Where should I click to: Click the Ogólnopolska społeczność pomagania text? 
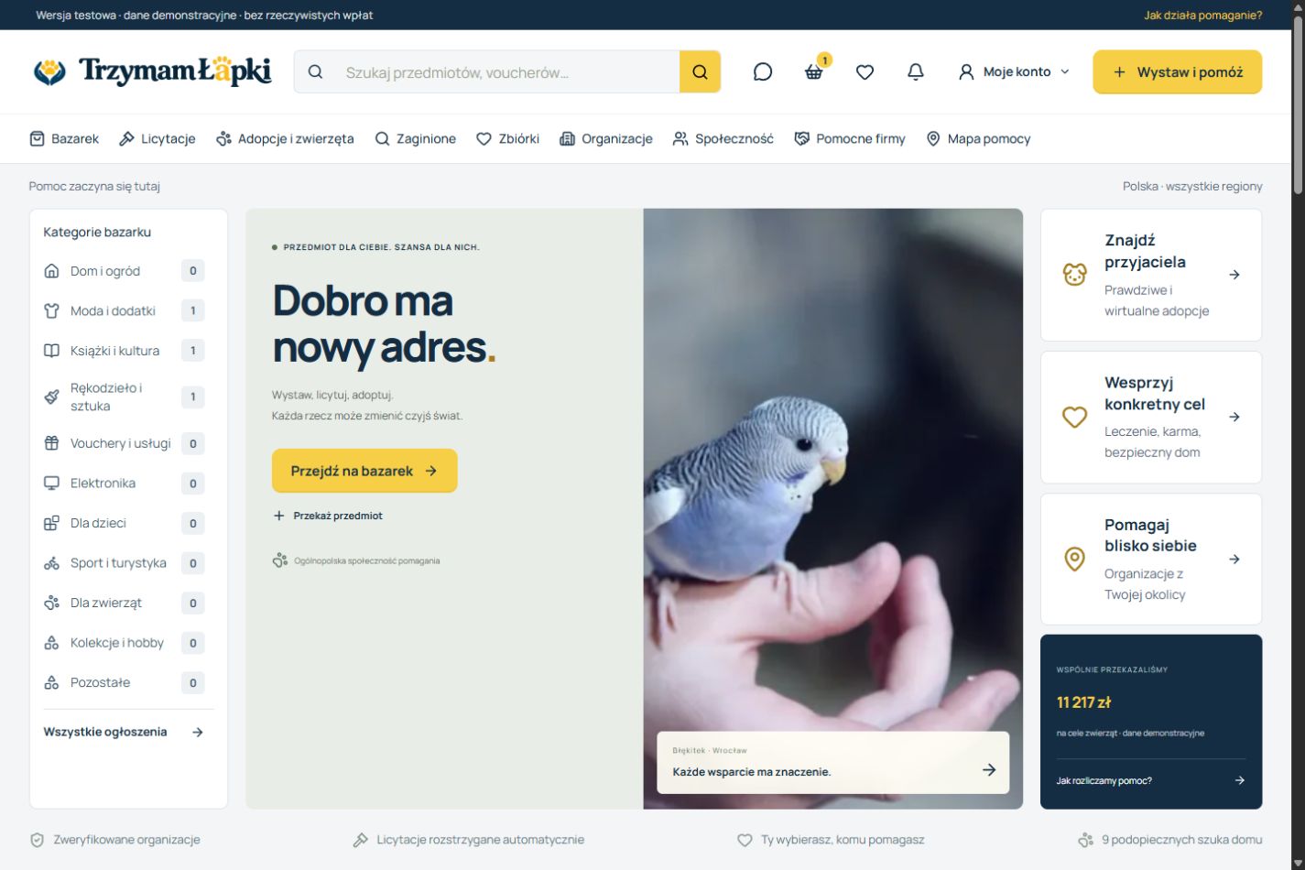(366, 560)
